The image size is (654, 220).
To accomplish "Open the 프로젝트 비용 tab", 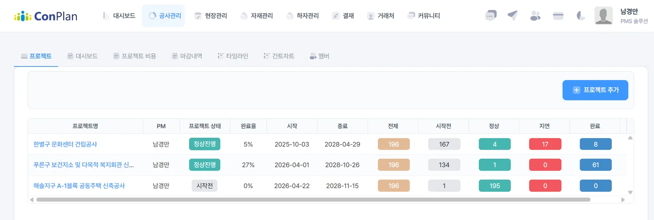I will tap(134, 56).
